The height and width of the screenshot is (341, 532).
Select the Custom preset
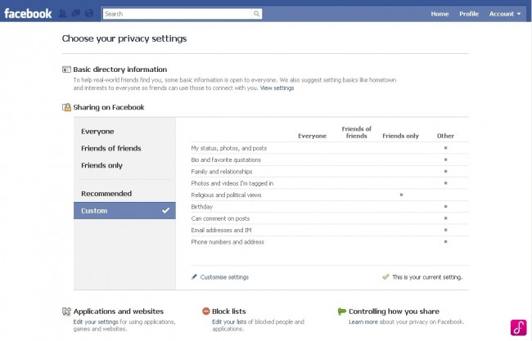coord(124,210)
